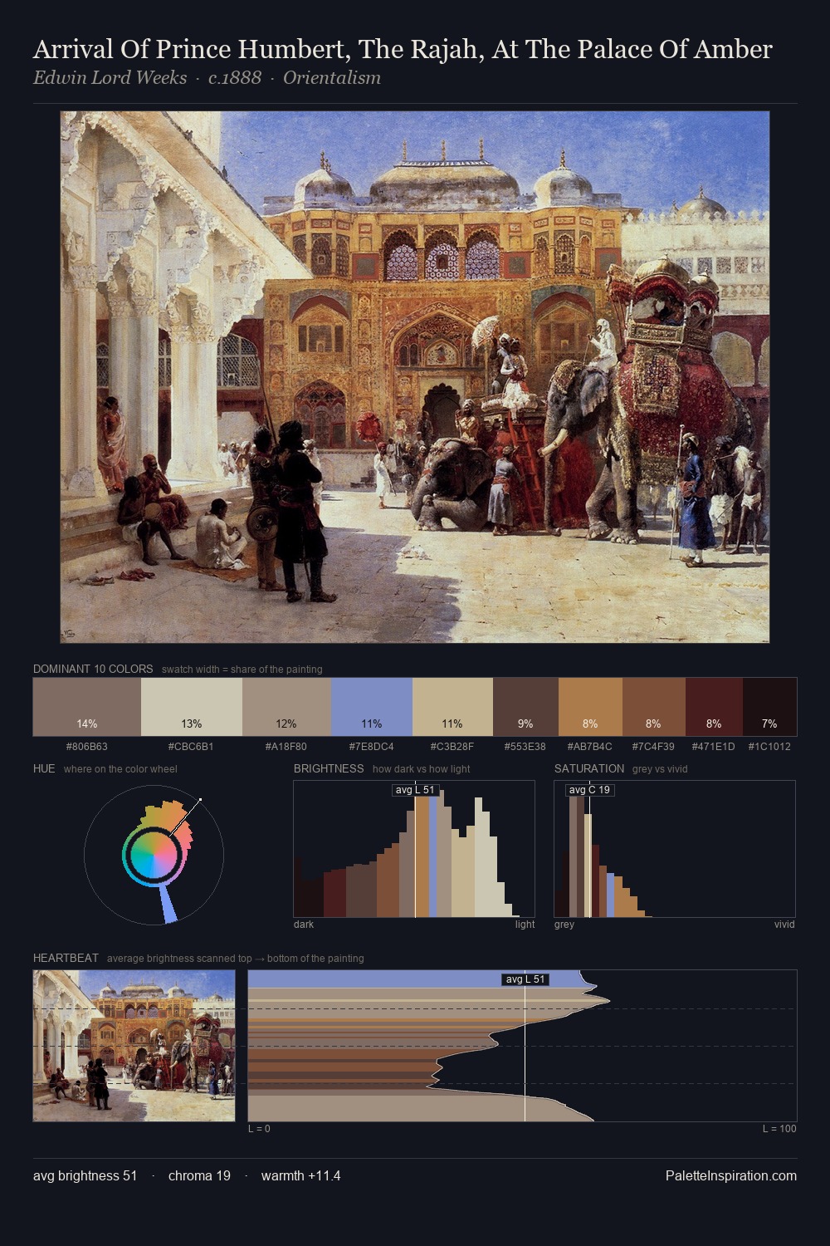Click the artist name Edwin Lord Weeks
The height and width of the screenshot is (1246, 830).
[x=110, y=78]
